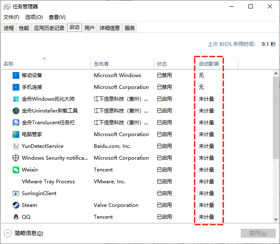Select the 启动 tab
Screen dimensions: 280x244
coord(74,27)
